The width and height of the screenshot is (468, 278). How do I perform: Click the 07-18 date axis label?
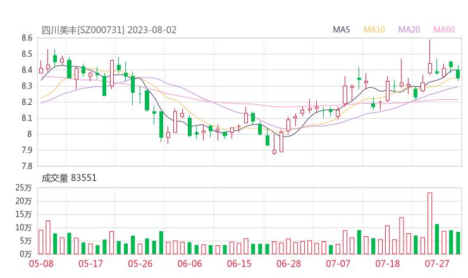point(388,263)
